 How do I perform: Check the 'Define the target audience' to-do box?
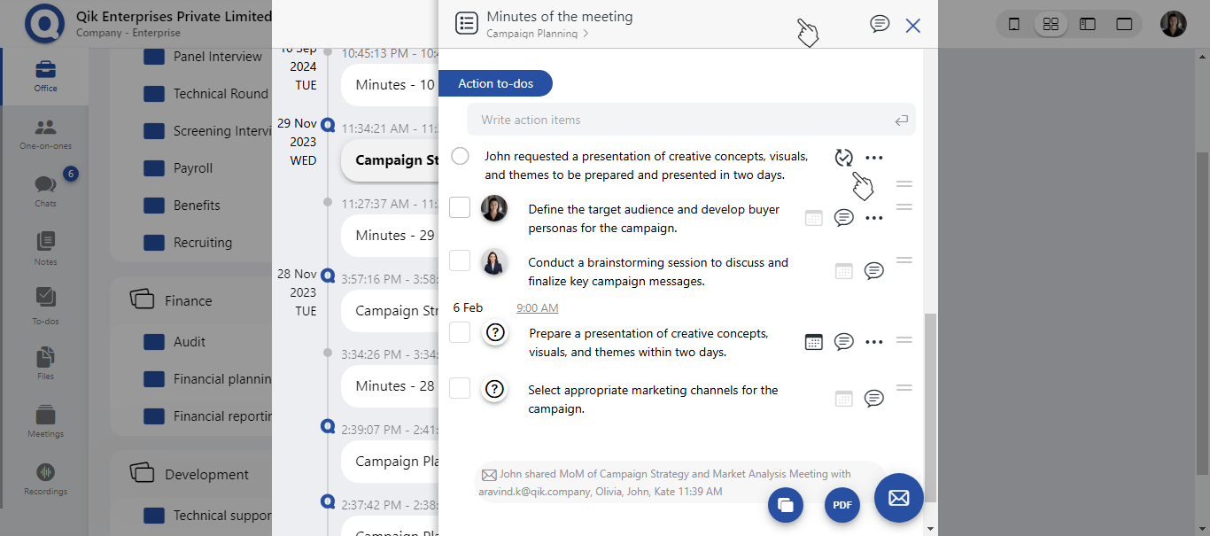point(460,207)
